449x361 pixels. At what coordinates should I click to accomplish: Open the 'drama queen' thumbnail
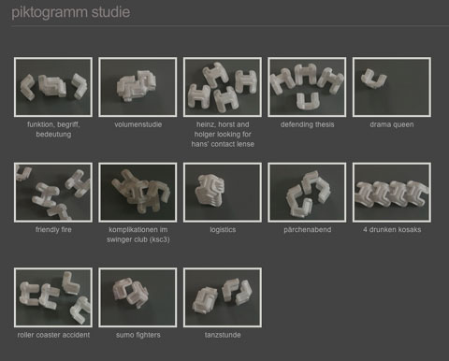click(392, 87)
